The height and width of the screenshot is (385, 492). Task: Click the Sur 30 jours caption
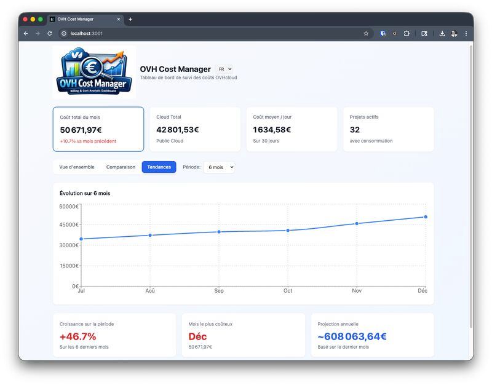[266, 141]
